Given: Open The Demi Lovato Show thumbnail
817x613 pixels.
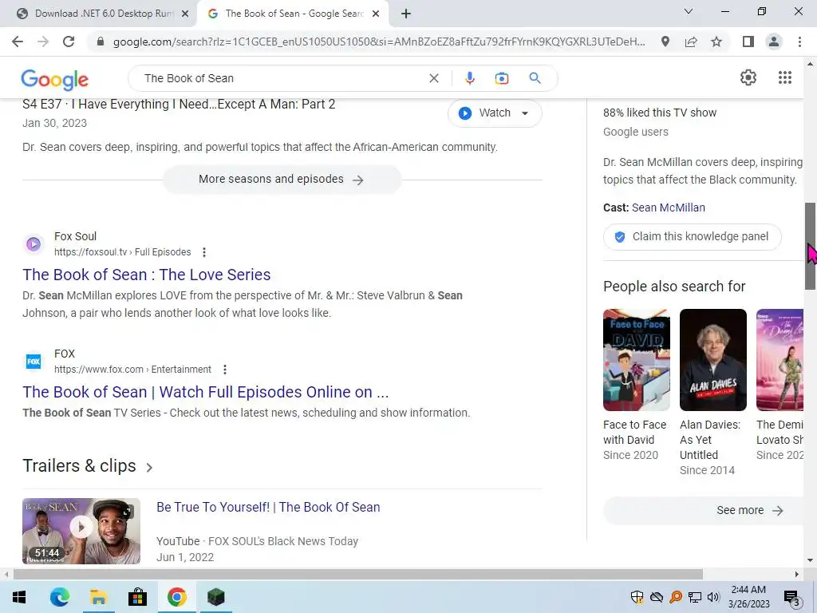Looking at the screenshot, I should click(x=780, y=360).
